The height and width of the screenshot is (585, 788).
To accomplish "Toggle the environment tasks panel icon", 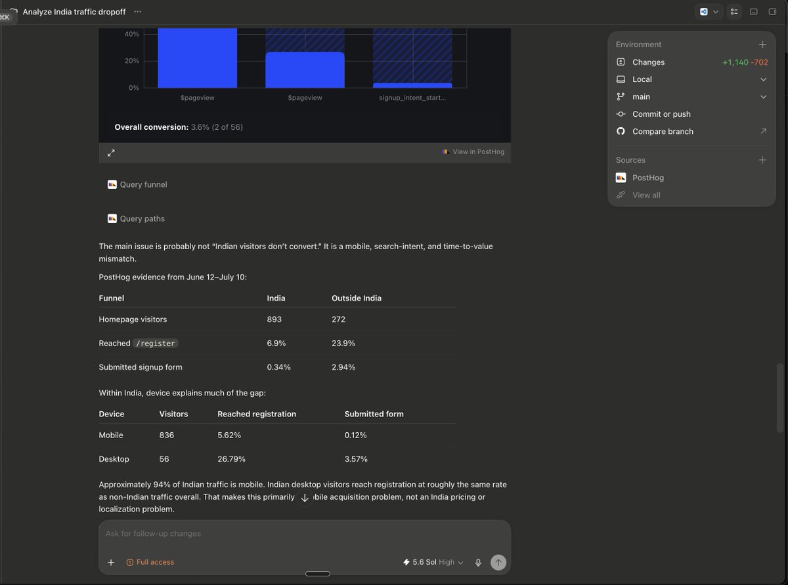I will (734, 12).
